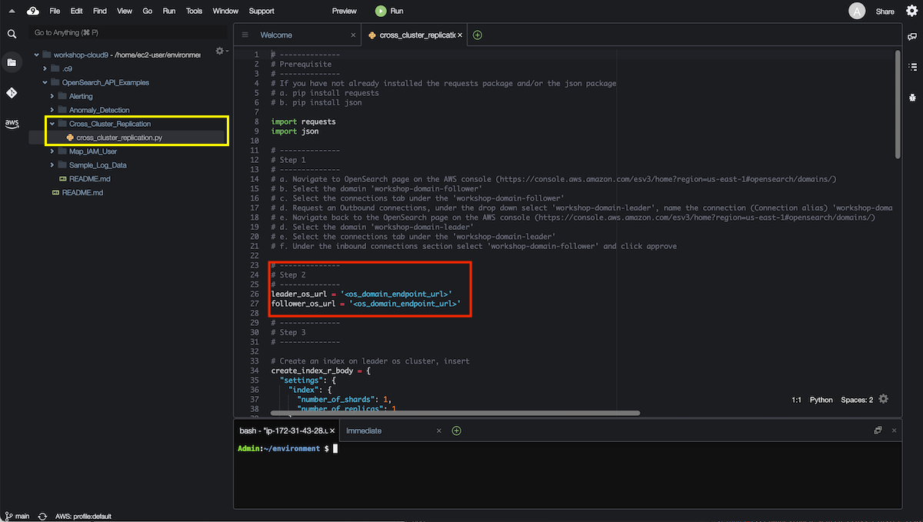This screenshot has width=923, height=522.
Task: Open Cloud9 preferences gear at top right
Action: (x=911, y=12)
